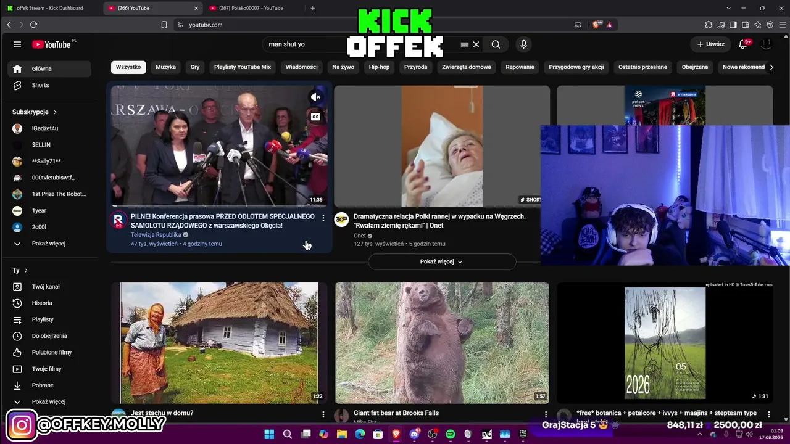
Task: Open the Giant fat bear video title
Action: (396, 413)
